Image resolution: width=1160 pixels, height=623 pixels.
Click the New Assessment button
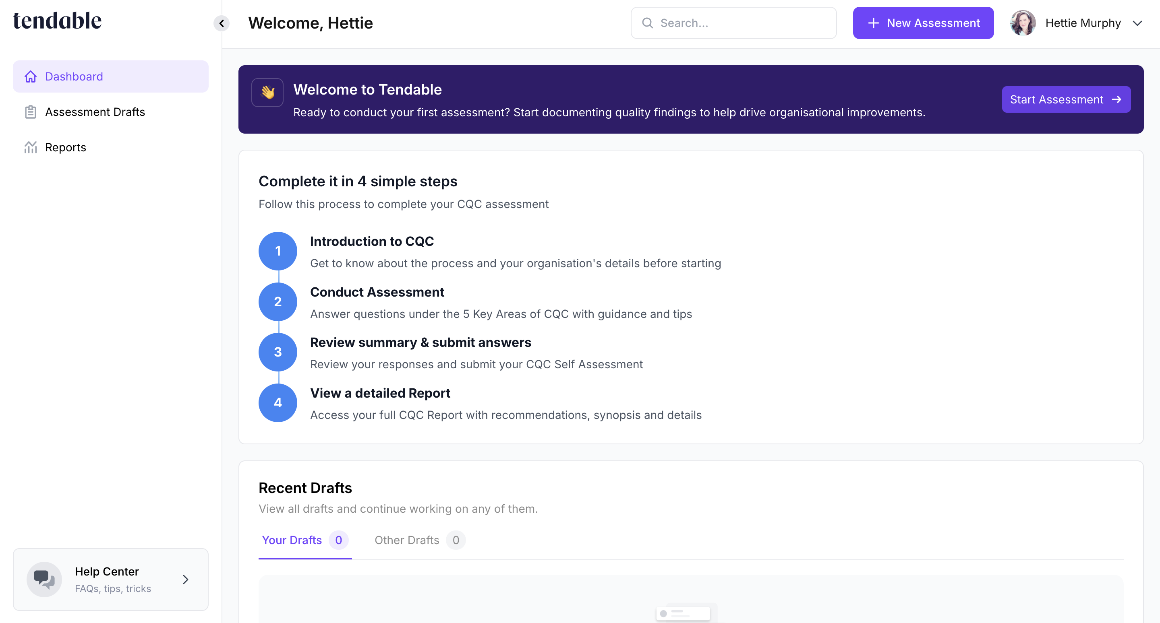pyautogui.click(x=923, y=23)
